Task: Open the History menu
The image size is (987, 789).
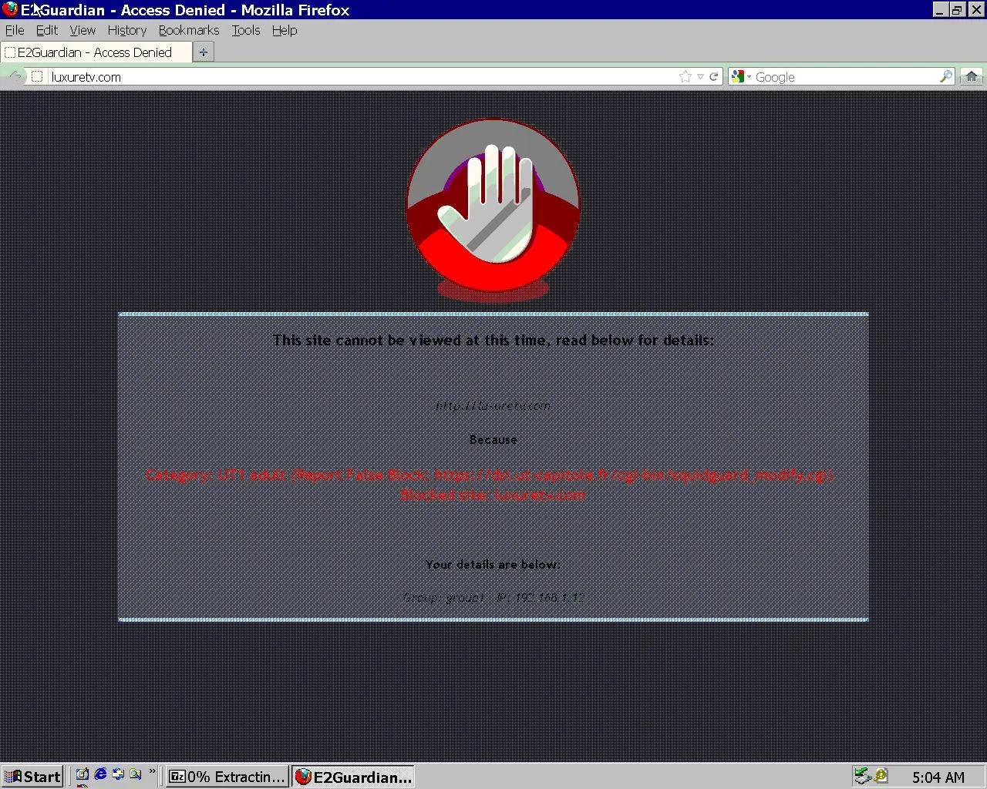Action: point(127,30)
